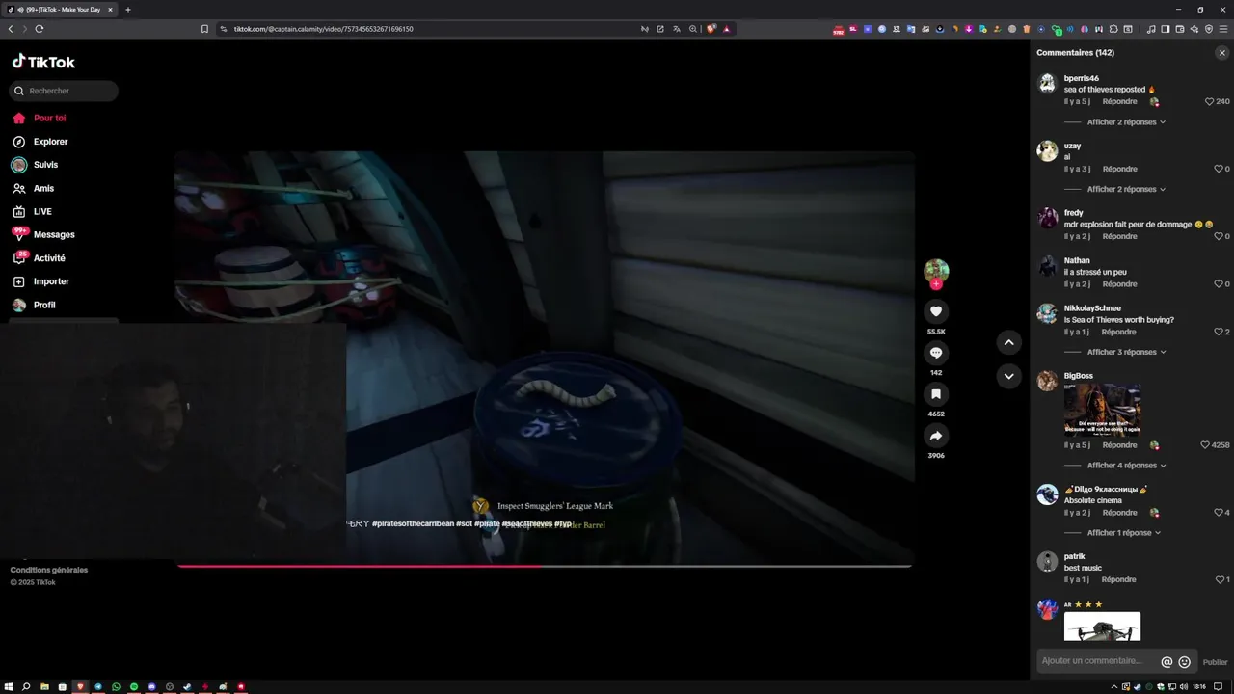The height and width of the screenshot is (694, 1234).
Task: Open WhatsApp from the taskbar
Action: point(116,686)
